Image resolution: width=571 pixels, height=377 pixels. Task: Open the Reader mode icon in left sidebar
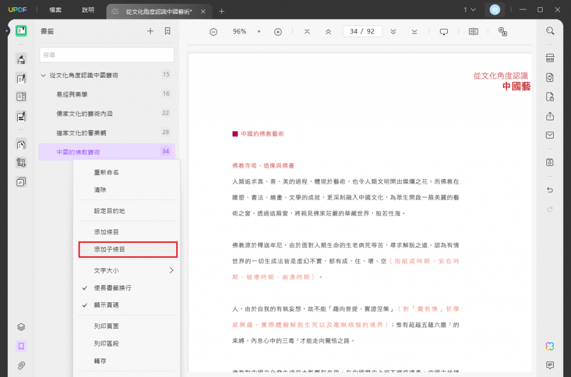pos(21,31)
